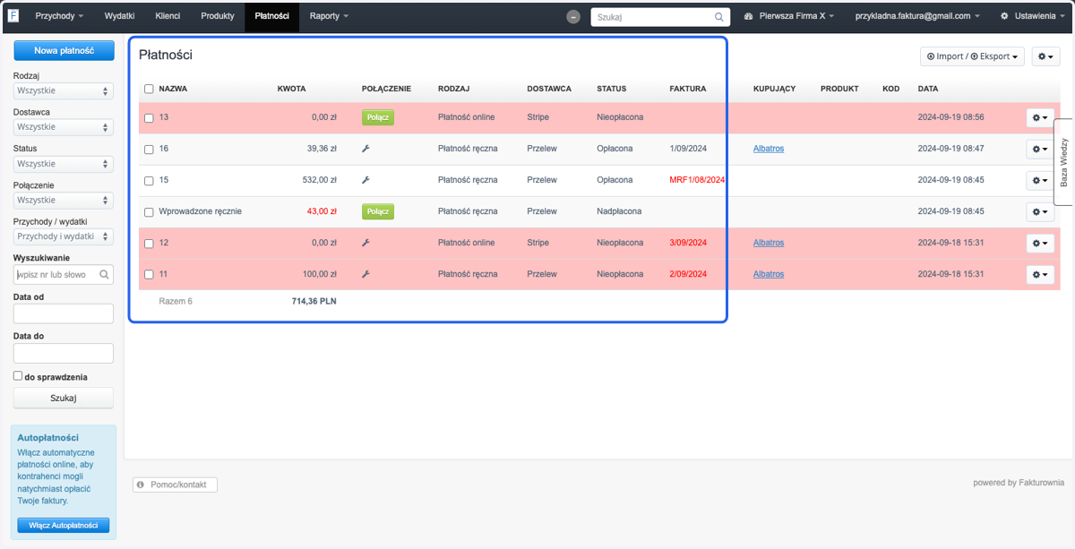Click the Fakturownia logo icon
This screenshot has height=549, width=1075.
[x=13, y=16]
